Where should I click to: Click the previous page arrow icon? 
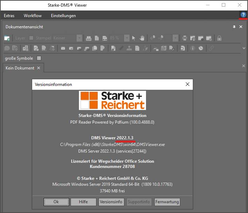click(x=153, y=38)
